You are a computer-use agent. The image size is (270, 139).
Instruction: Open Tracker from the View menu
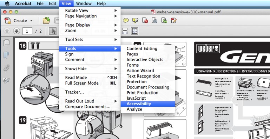[90, 92]
